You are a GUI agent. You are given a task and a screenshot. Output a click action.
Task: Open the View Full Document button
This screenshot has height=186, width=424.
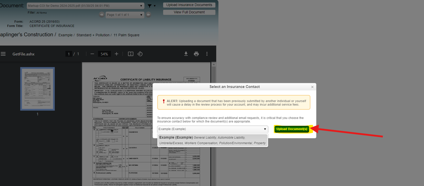[x=189, y=12]
